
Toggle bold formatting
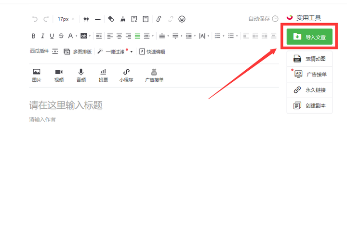[33, 36]
